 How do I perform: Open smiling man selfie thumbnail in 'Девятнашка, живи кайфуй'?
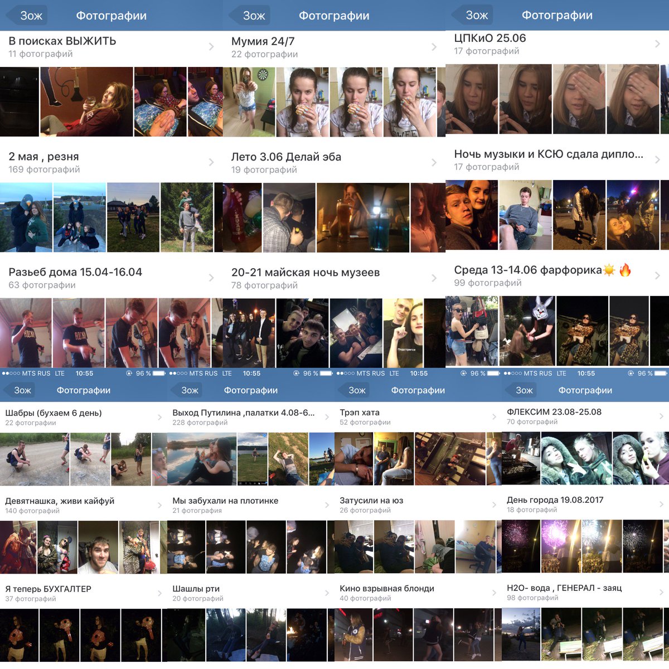(98, 547)
